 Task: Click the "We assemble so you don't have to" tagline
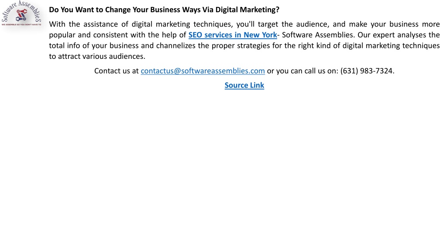click(x=21, y=24)
